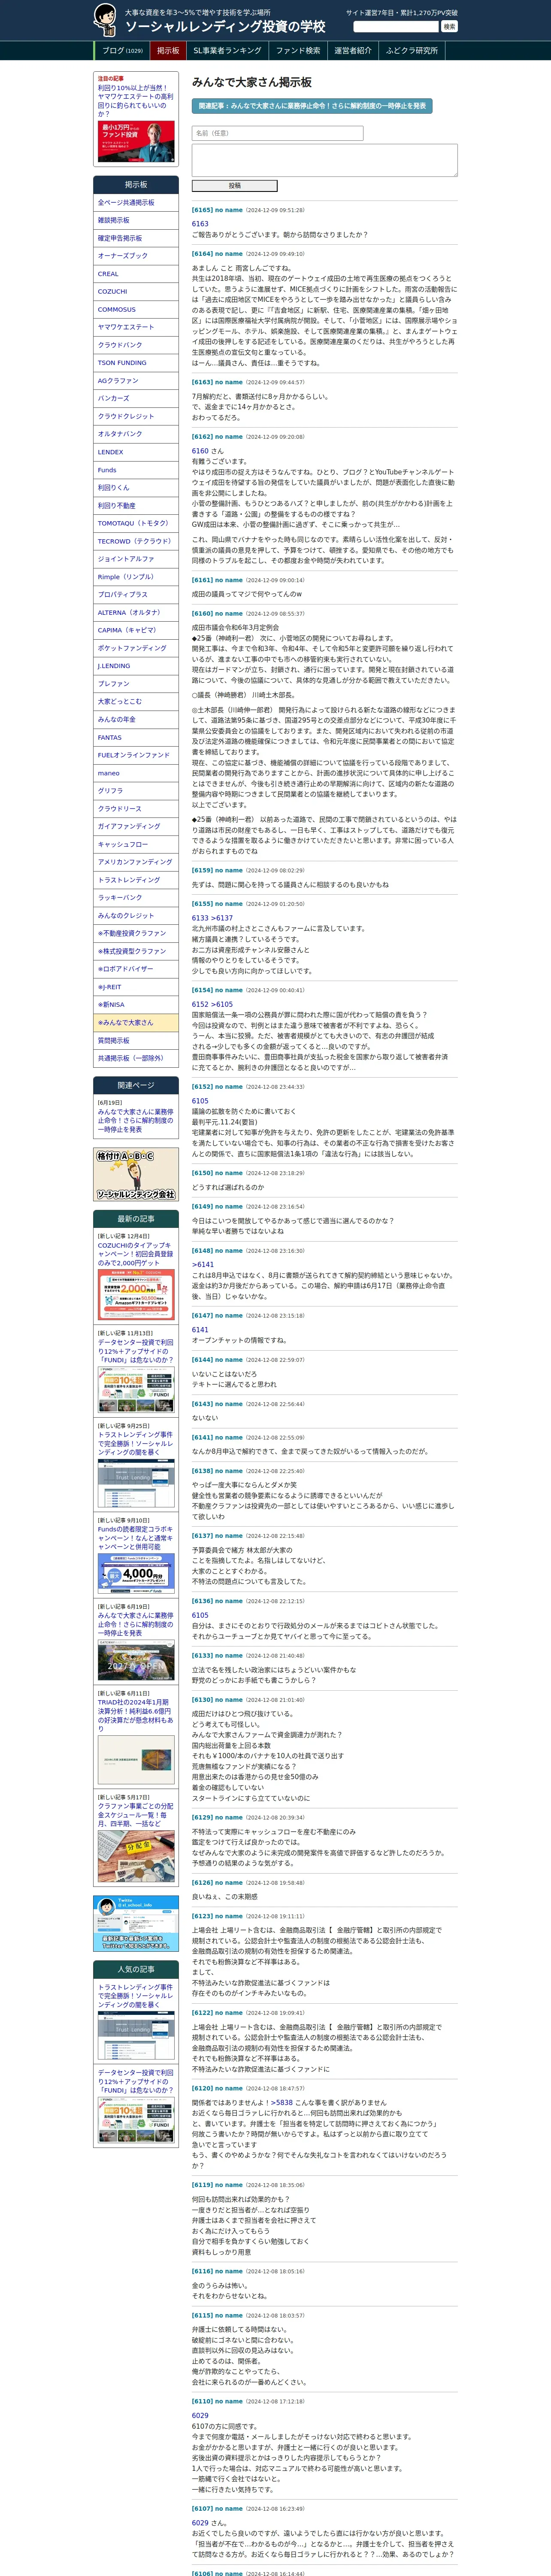Click the Twitter @sl_school_info banner

[136, 1923]
